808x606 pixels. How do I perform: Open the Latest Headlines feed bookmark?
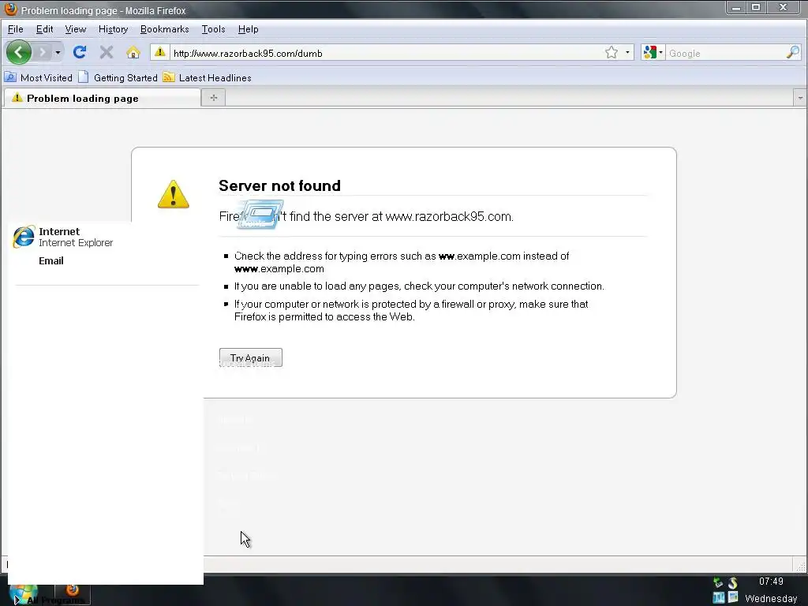tap(208, 78)
